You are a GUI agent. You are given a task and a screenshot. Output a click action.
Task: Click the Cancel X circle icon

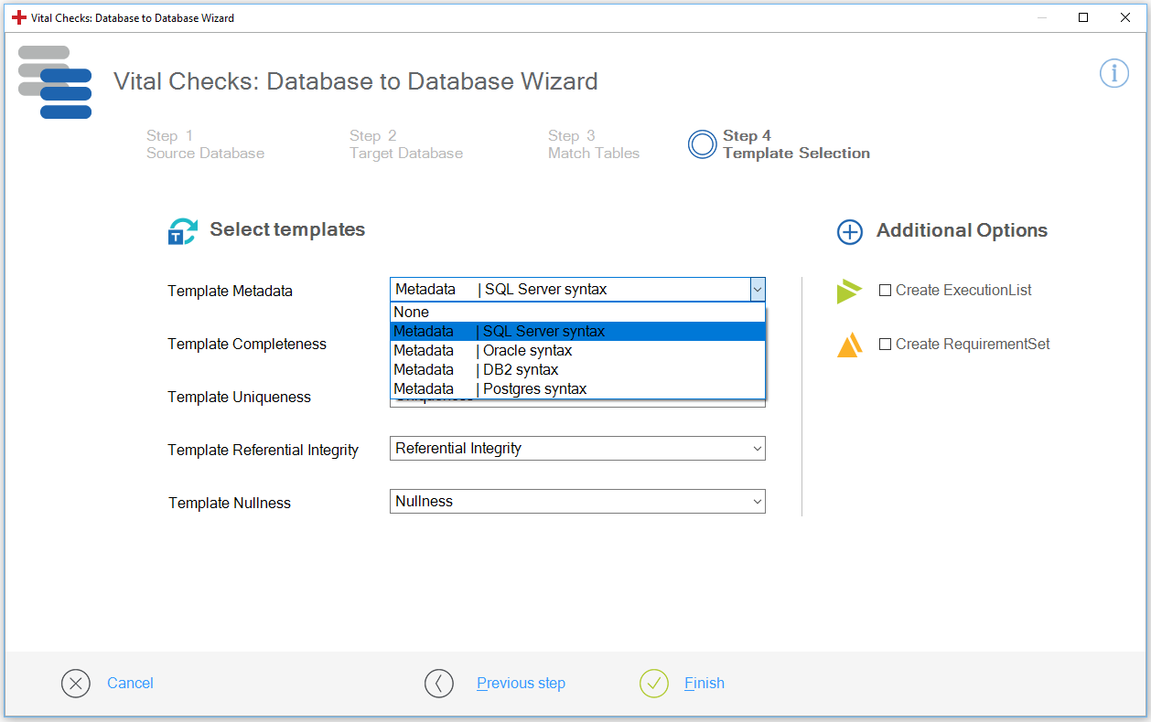click(x=76, y=684)
